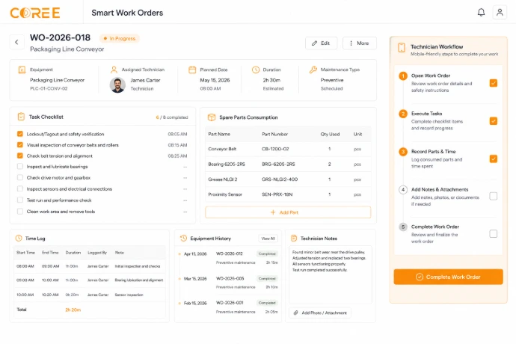Viewport: 516px width, 344px height.
Task: Click the 2h 20m total duration
Action: click(x=73, y=310)
